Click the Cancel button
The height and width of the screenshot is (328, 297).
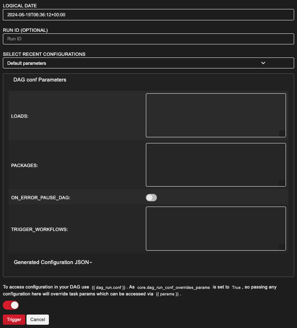37,319
